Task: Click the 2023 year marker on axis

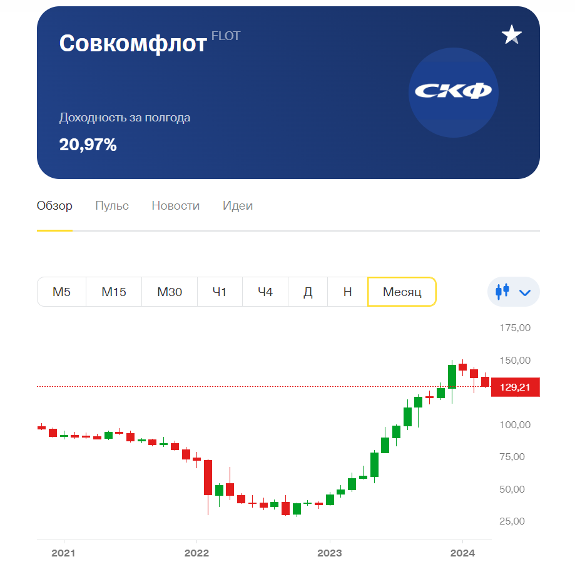Action: pyautogui.click(x=330, y=553)
